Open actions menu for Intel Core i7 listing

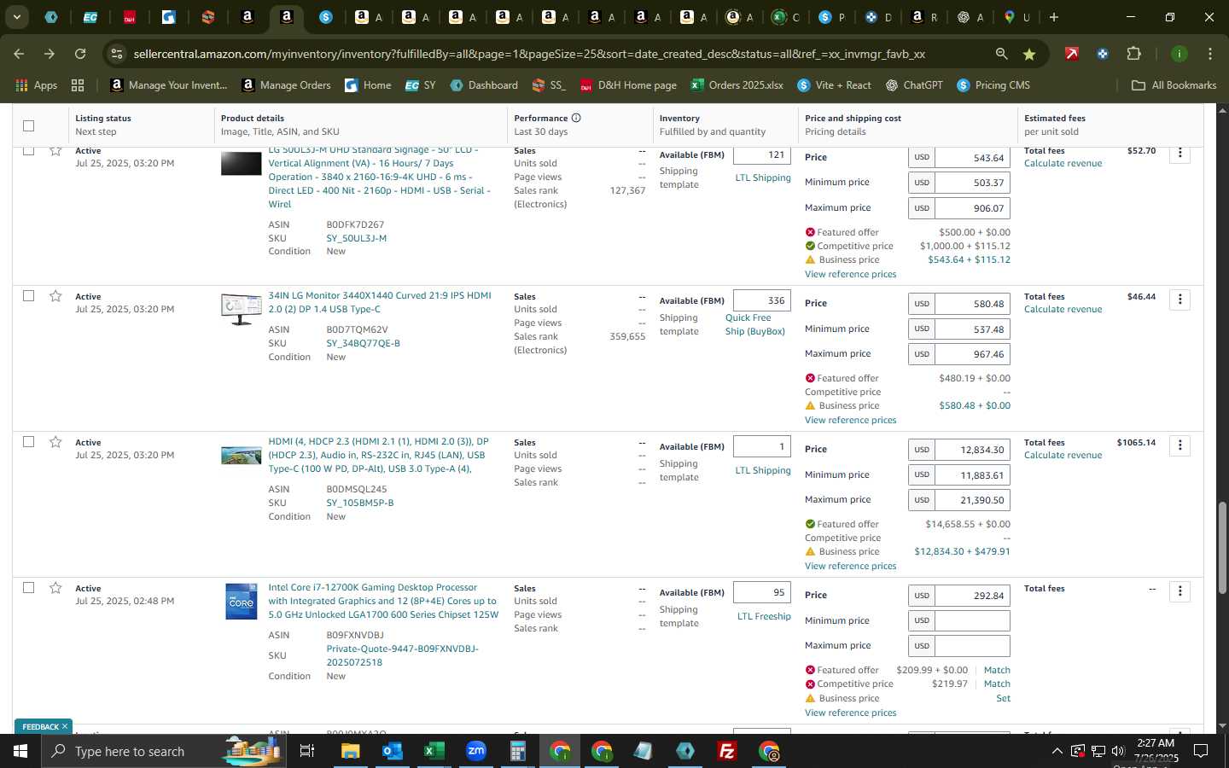click(x=1179, y=591)
